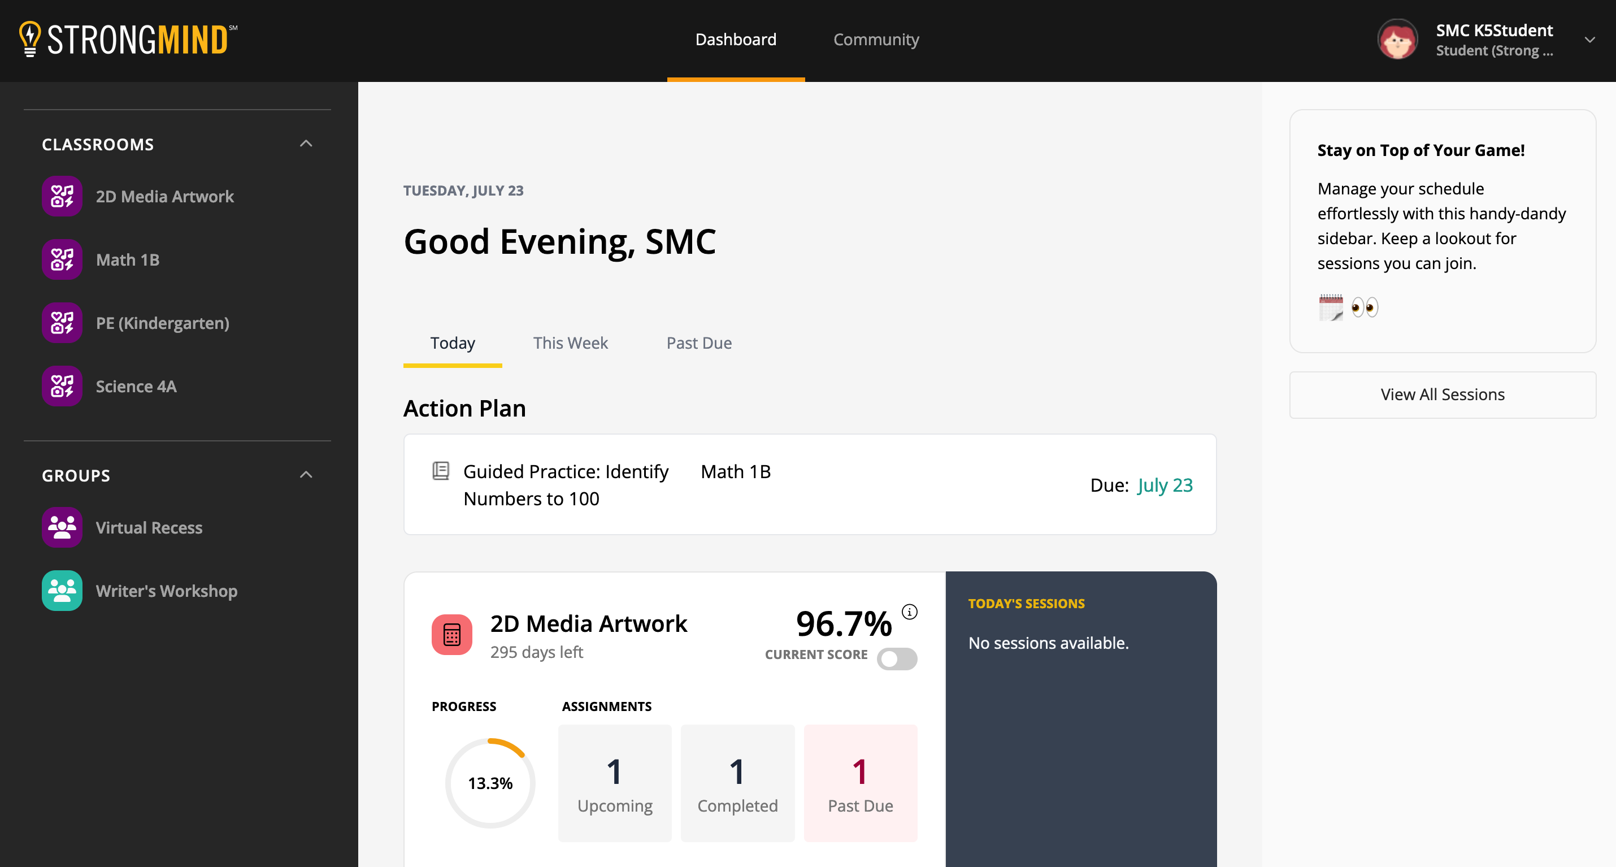
Task: Open the SMC K5Student profile dropdown
Action: [1589, 40]
